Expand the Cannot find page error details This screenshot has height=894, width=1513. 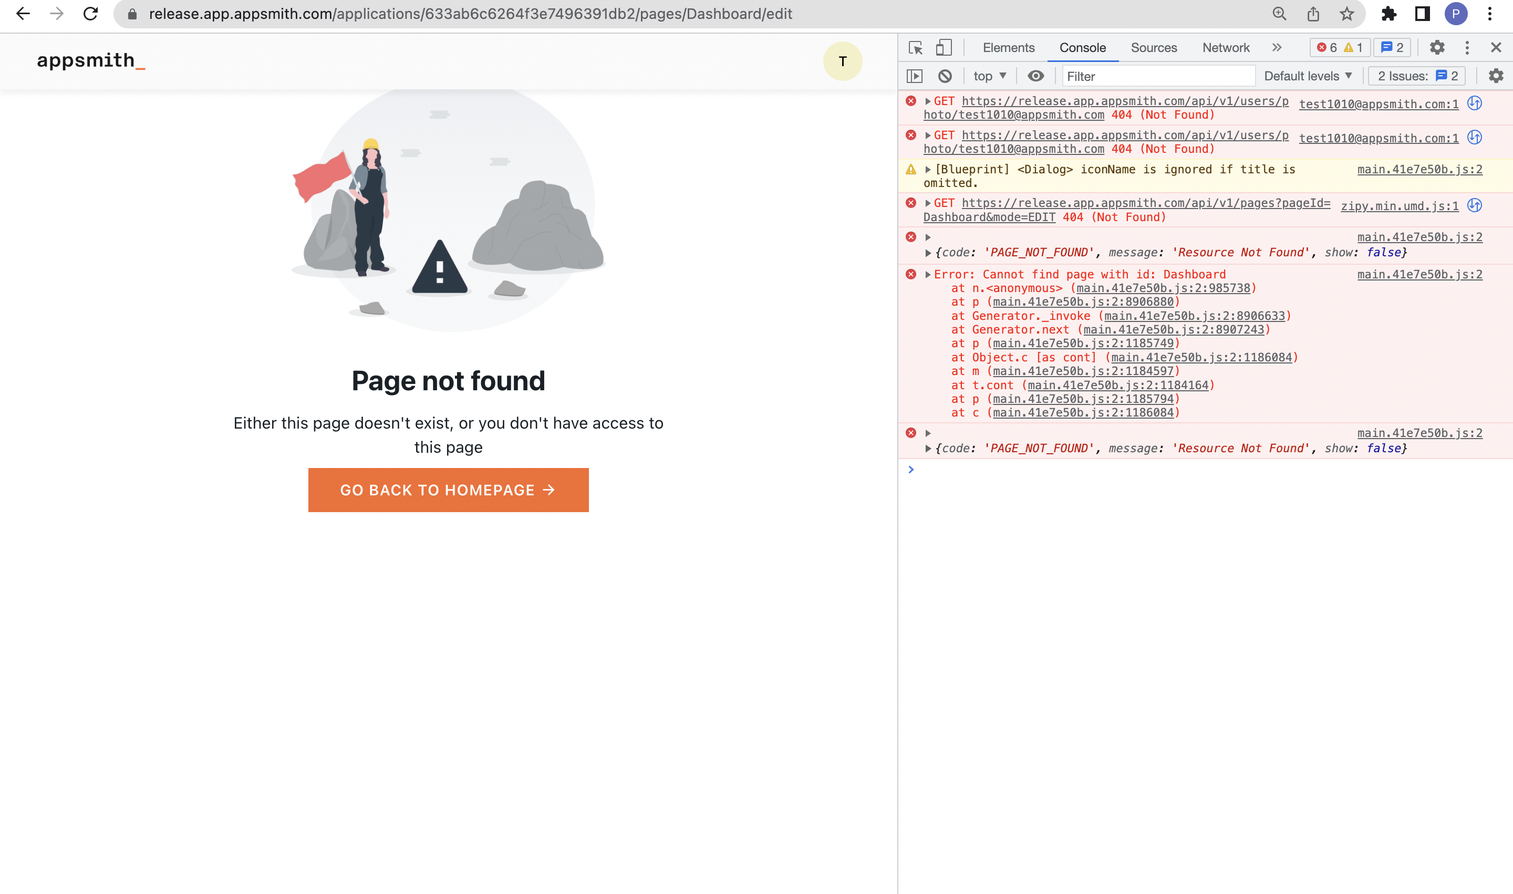pyautogui.click(x=928, y=274)
